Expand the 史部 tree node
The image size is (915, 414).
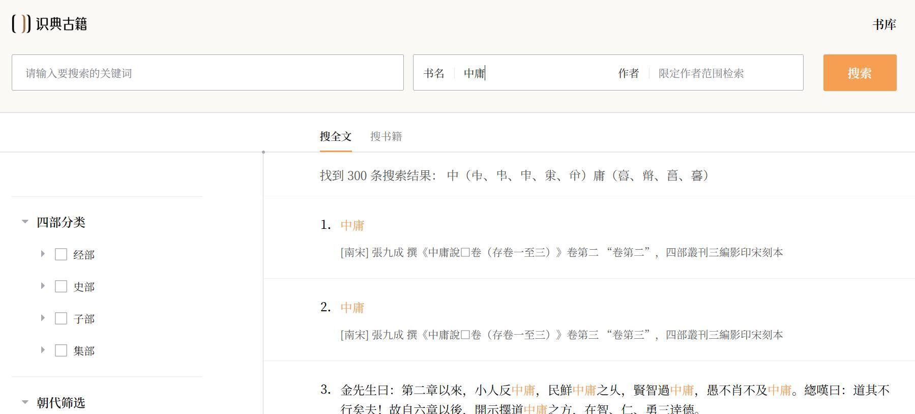pyautogui.click(x=43, y=286)
